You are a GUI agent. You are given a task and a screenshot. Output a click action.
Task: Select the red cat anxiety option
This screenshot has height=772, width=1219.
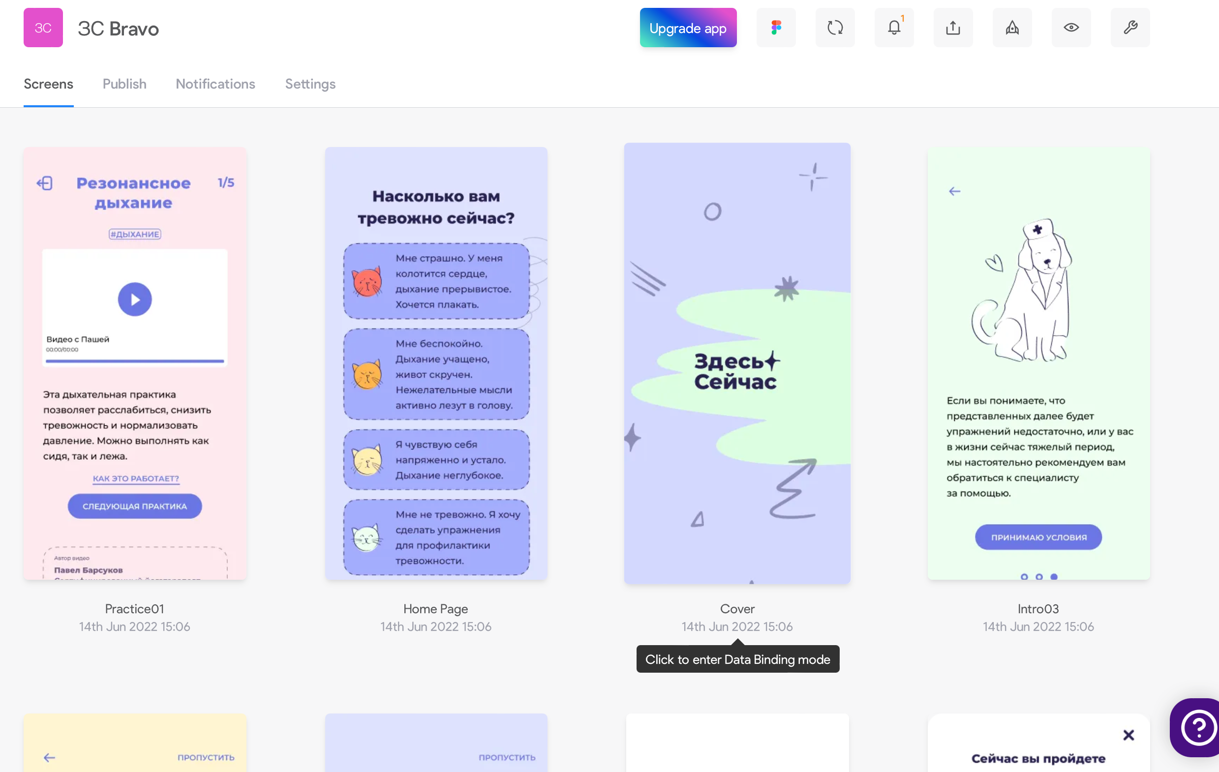click(436, 281)
